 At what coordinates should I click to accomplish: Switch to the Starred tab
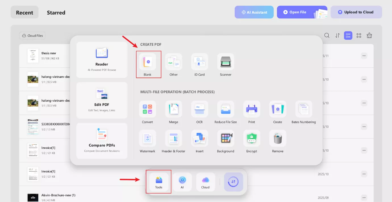[56, 13]
